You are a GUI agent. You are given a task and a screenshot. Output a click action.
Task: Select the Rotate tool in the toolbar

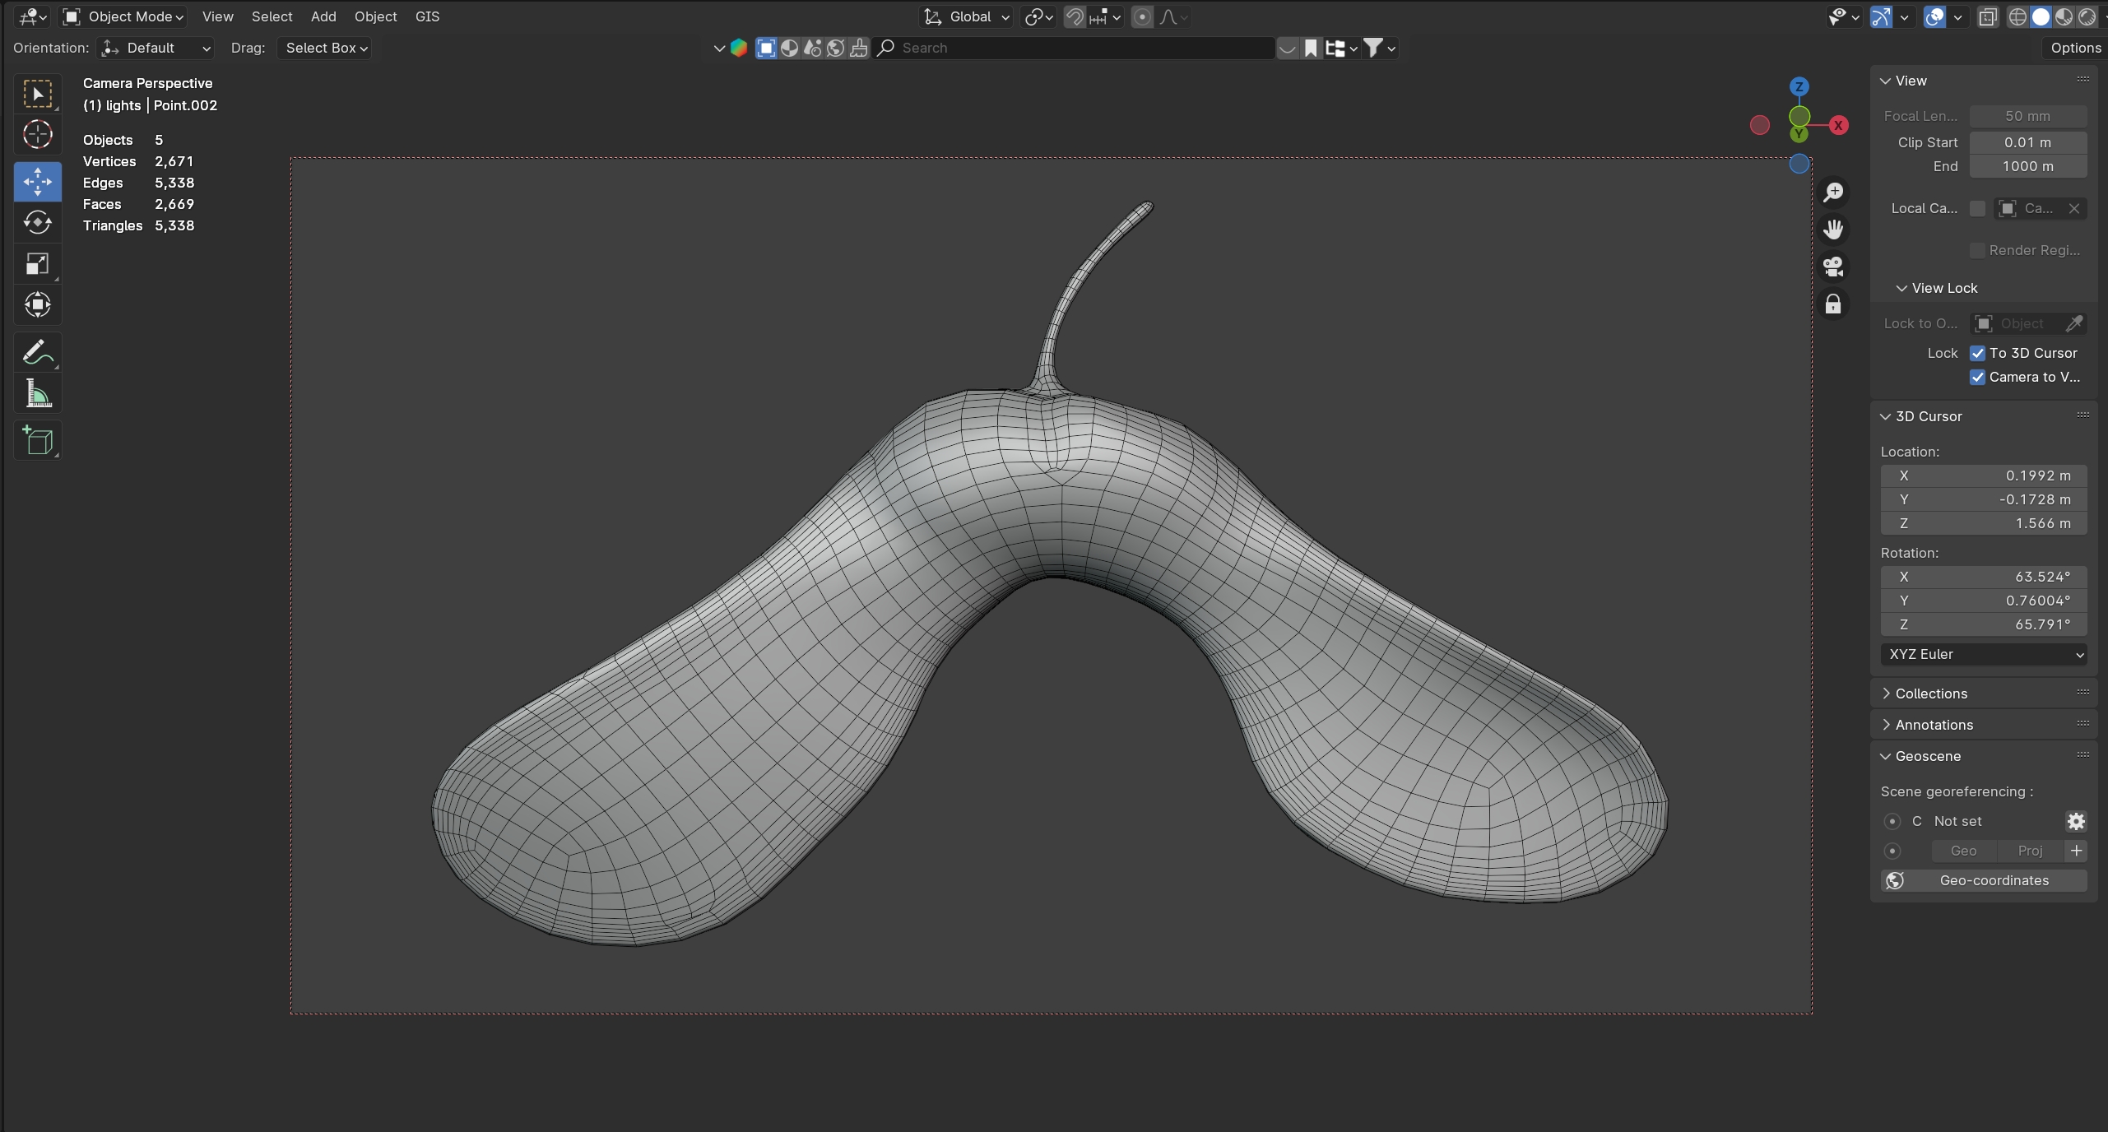pyautogui.click(x=38, y=223)
